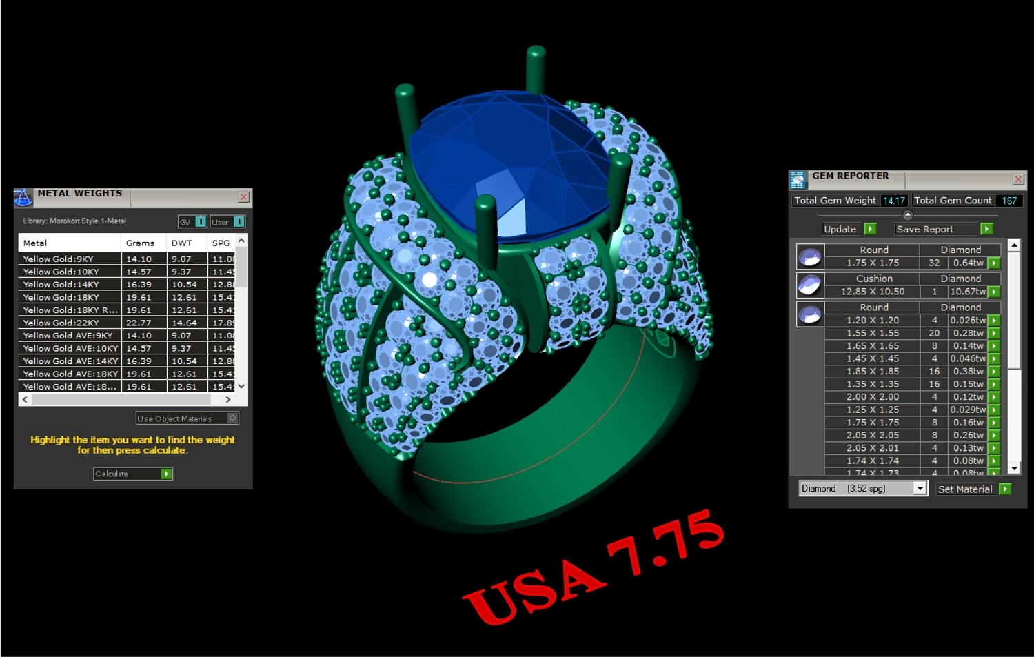Toggle Use Object Materials
The width and height of the screenshot is (1034, 657).
187,418
